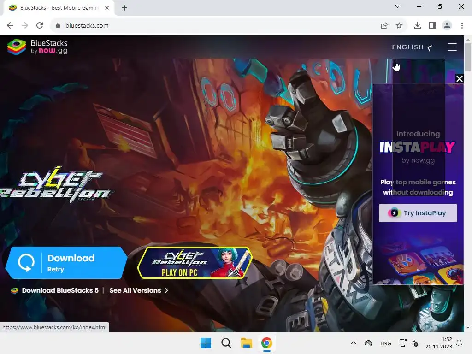The image size is (472, 354).
Task: Expand the ENGLISH language dropdown
Action: [x=412, y=47]
